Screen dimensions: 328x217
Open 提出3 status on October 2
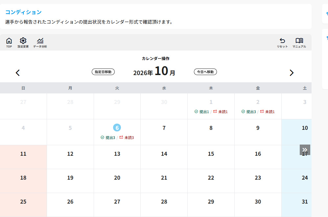tap(249, 112)
